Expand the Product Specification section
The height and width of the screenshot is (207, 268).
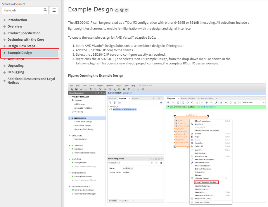[4, 33]
